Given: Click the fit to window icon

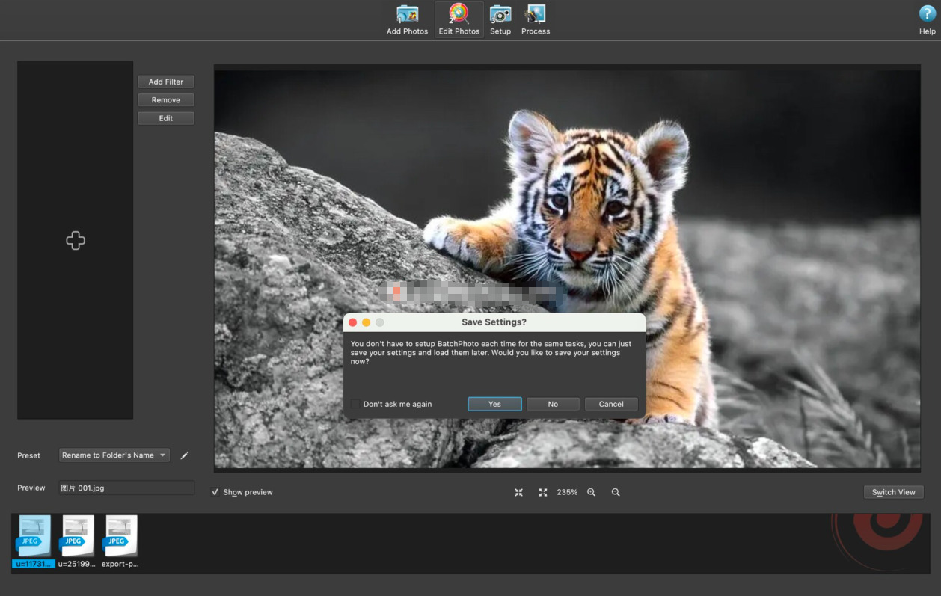Looking at the screenshot, I should coord(519,492).
